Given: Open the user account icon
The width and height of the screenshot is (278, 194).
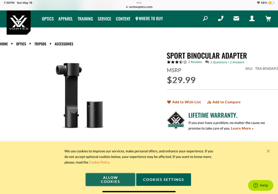Looking at the screenshot, I should point(252,18).
